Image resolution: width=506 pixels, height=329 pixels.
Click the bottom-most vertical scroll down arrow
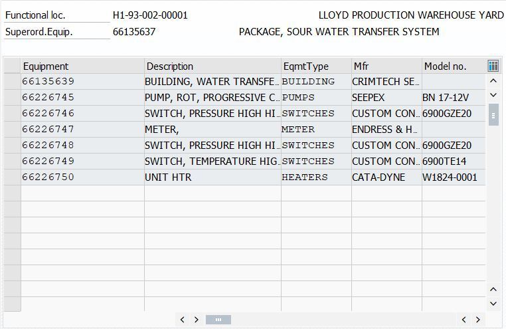[493, 304]
